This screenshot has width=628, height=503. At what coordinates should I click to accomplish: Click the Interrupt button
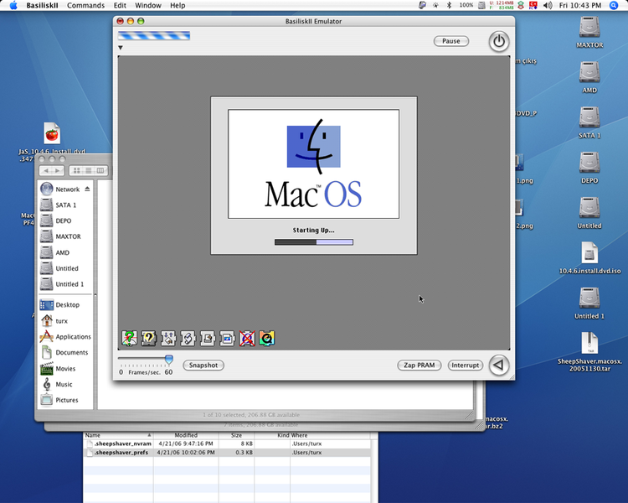point(465,365)
